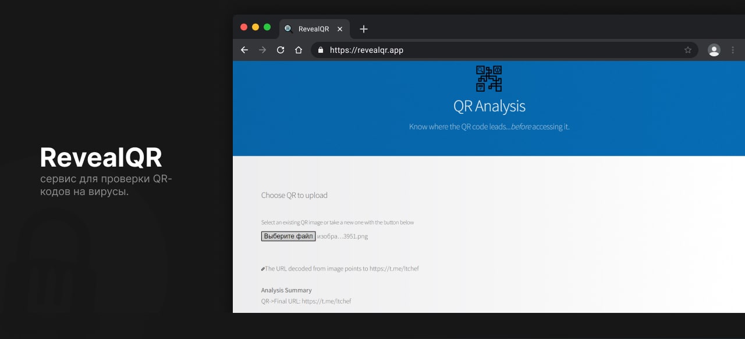The image size is (745, 339).
Task: Click the magnifier favicon on RevealQR tab
Action: [x=289, y=29]
